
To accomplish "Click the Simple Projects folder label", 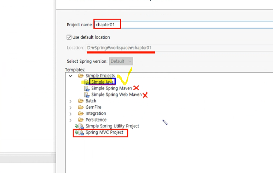I will click(100, 76).
